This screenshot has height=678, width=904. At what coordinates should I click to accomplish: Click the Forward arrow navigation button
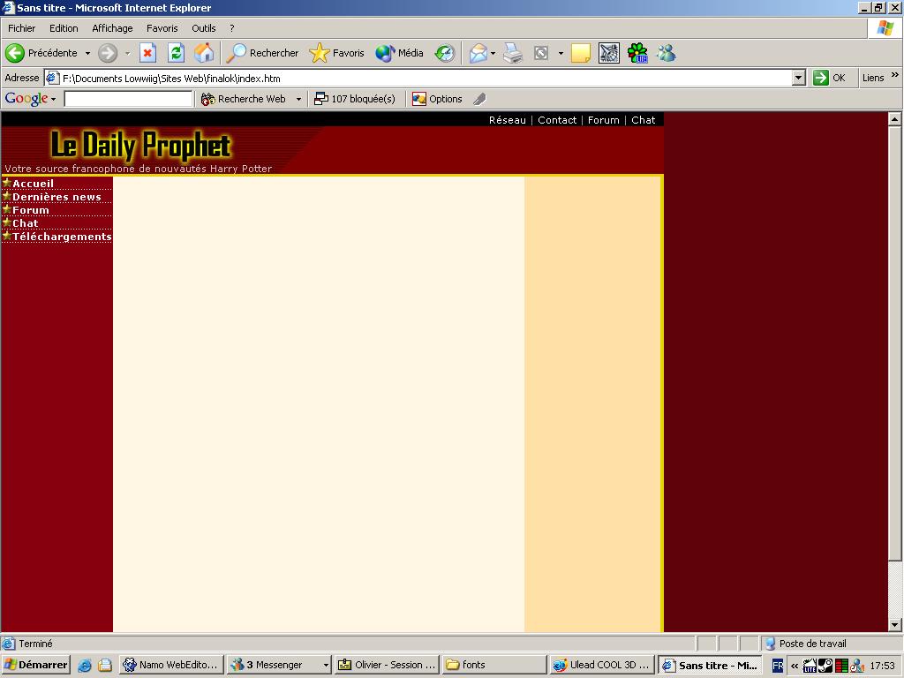tap(107, 53)
